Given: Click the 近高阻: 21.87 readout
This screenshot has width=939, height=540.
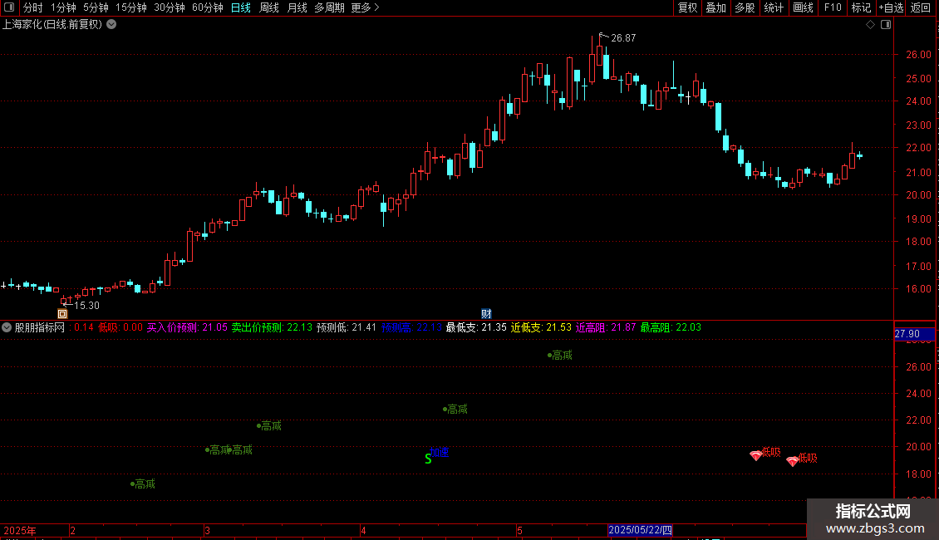Looking at the screenshot, I should point(606,327).
